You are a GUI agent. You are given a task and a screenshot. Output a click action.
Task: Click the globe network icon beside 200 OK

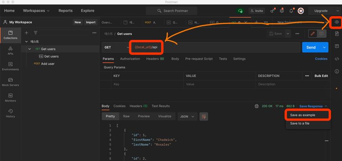coord(256,106)
